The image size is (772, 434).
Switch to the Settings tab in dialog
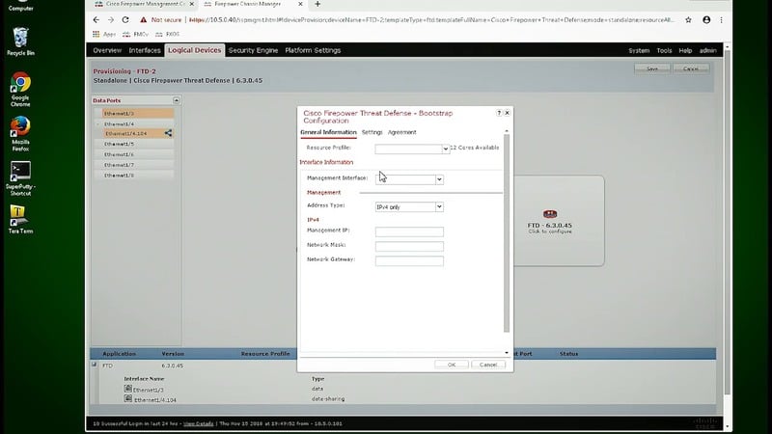pyautogui.click(x=372, y=132)
